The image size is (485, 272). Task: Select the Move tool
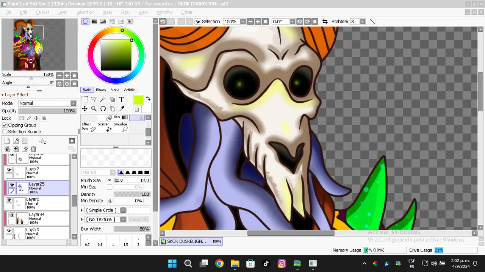84,109
